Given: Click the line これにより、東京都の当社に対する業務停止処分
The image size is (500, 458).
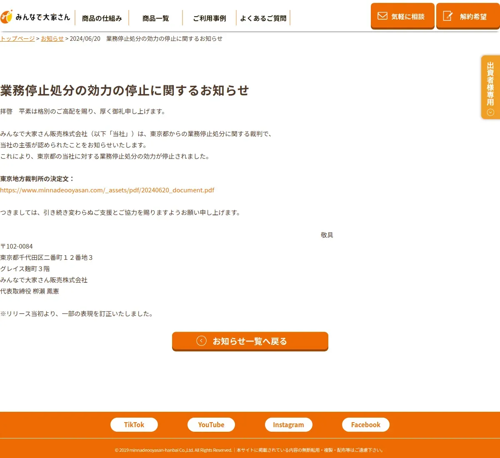Looking at the screenshot, I should click(x=106, y=156).
